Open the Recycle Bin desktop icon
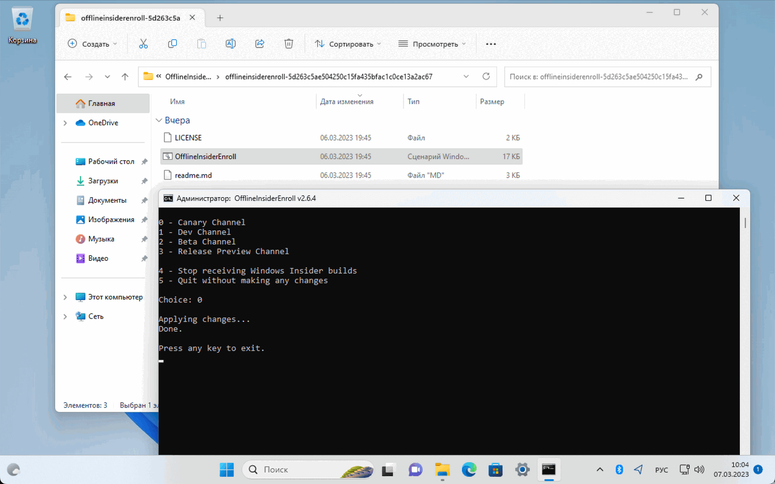This screenshot has height=484, width=775. [x=22, y=26]
